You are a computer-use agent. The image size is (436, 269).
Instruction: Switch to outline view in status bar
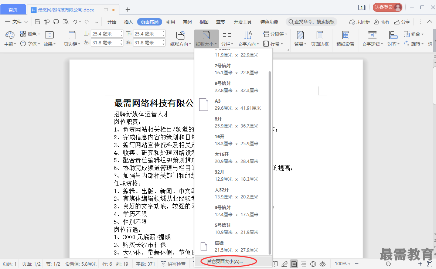click(304, 264)
